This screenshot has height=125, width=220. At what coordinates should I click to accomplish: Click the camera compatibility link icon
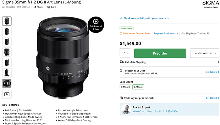(122, 18)
